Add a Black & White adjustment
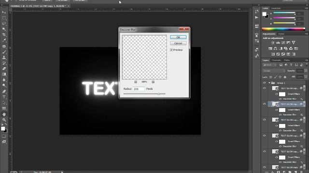 (281, 49)
